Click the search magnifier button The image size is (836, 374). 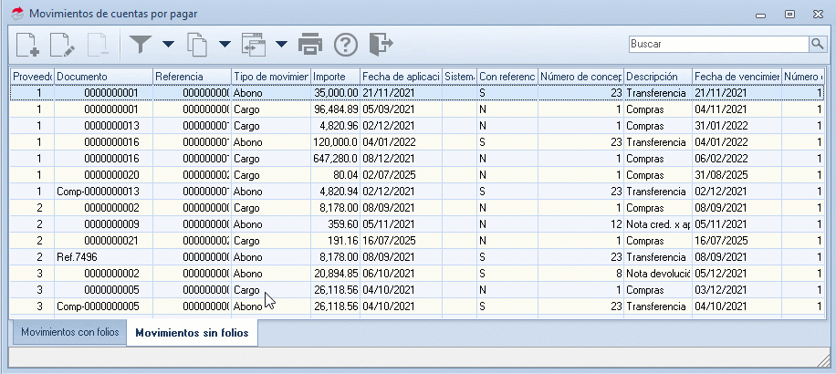coord(817,44)
